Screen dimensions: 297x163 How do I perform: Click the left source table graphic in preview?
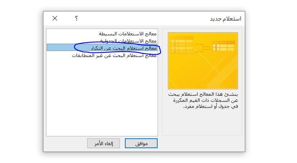(x=182, y=45)
